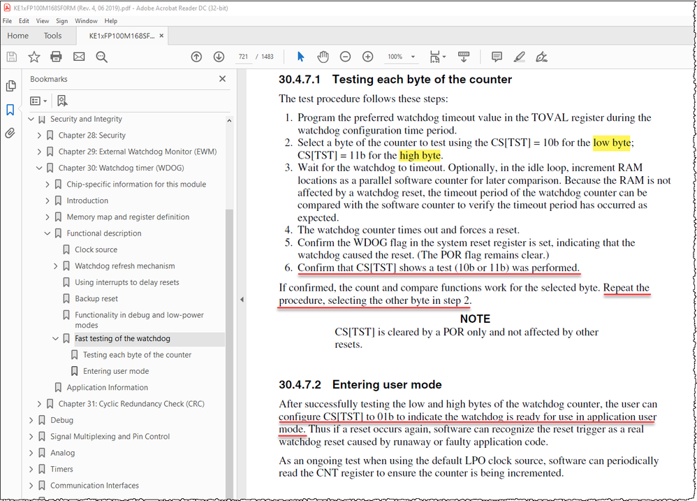
Task: Expand Signal Multiplexing and Pin Control
Action: [x=31, y=437]
